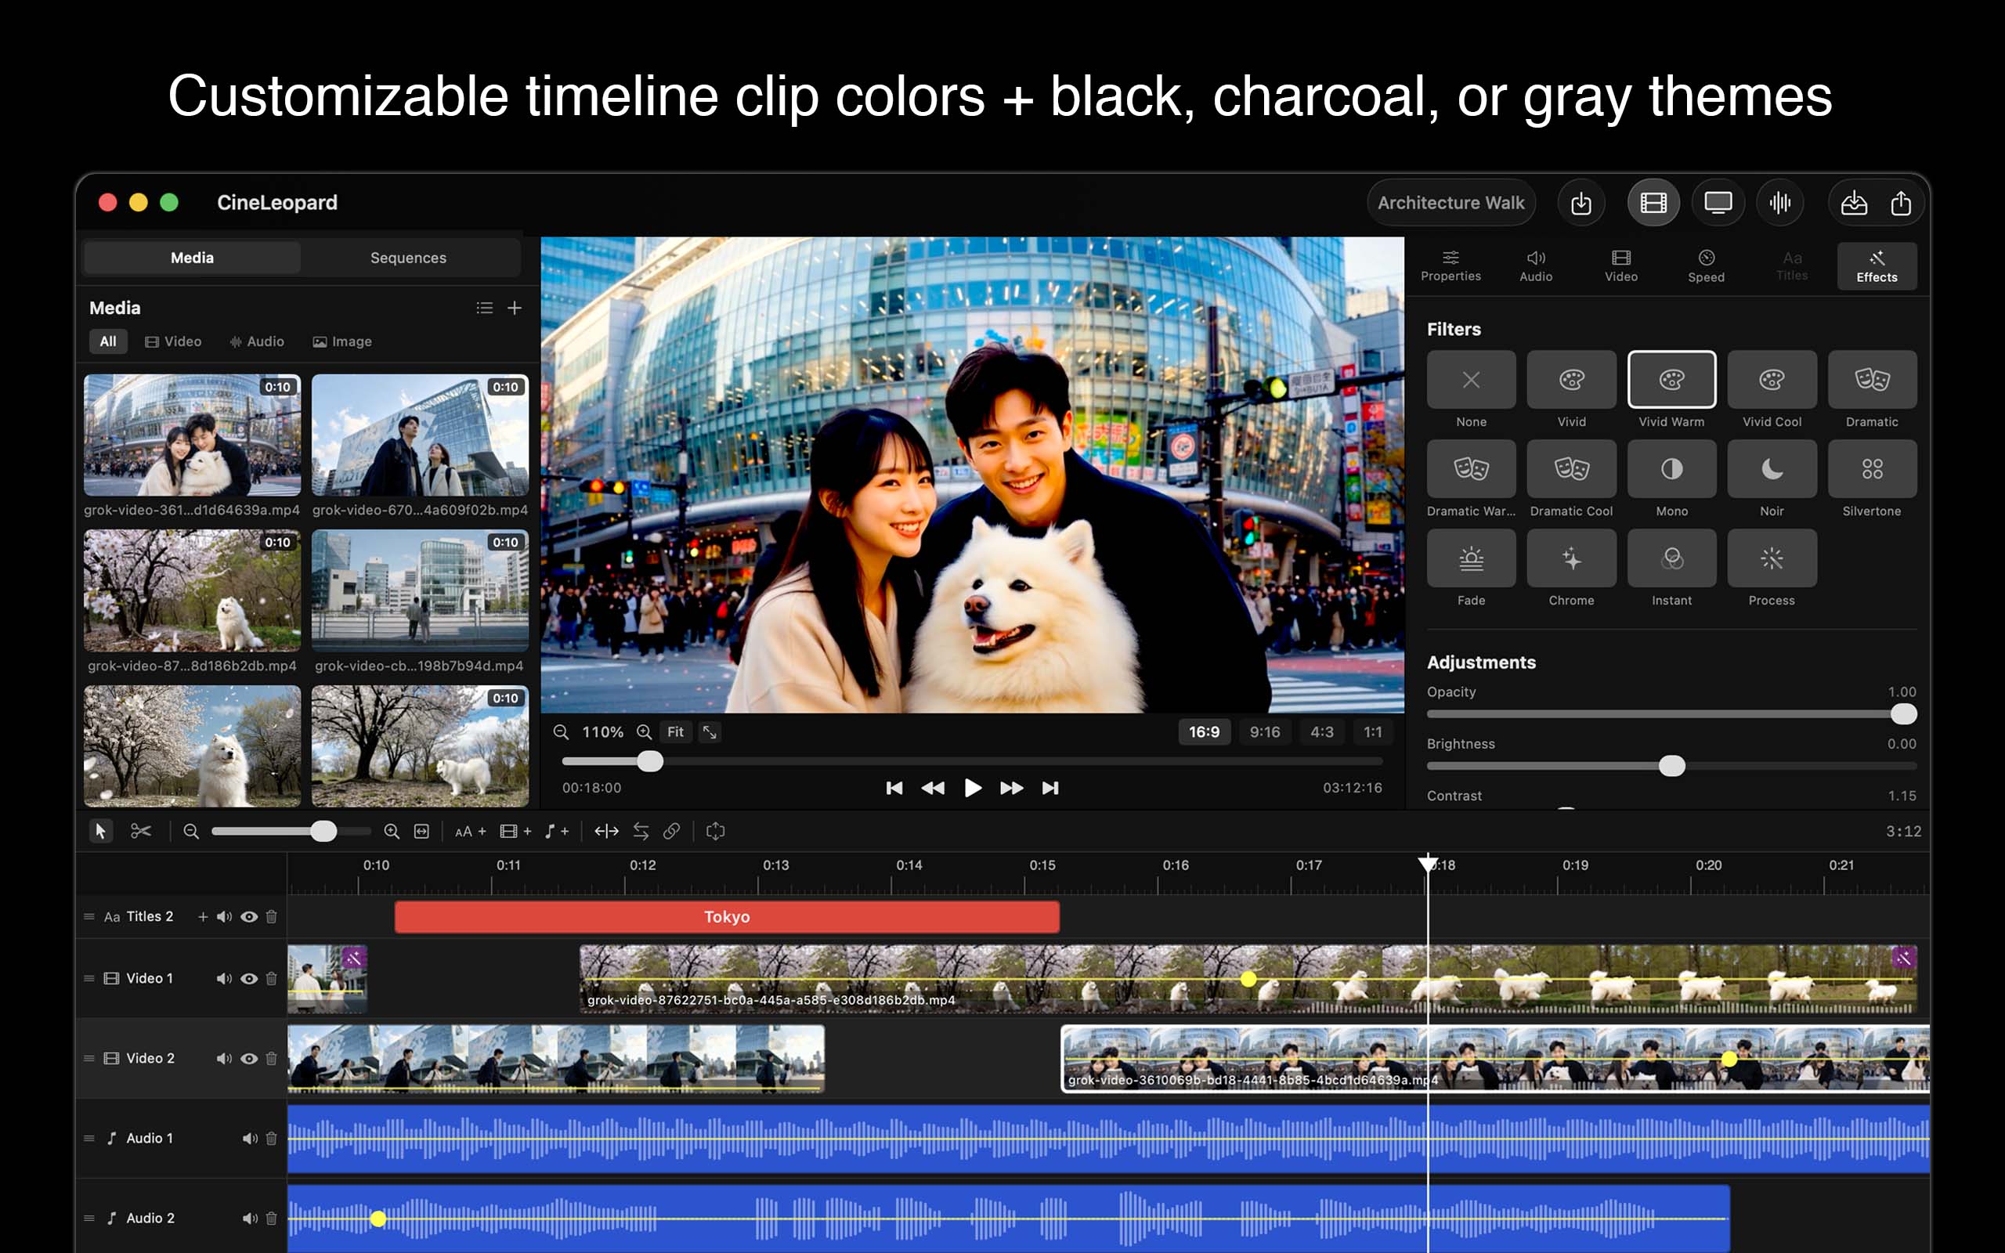Viewport: 2005px width, 1253px height.
Task: Apply the Vivid Cool filter
Action: click(1772, 380)
